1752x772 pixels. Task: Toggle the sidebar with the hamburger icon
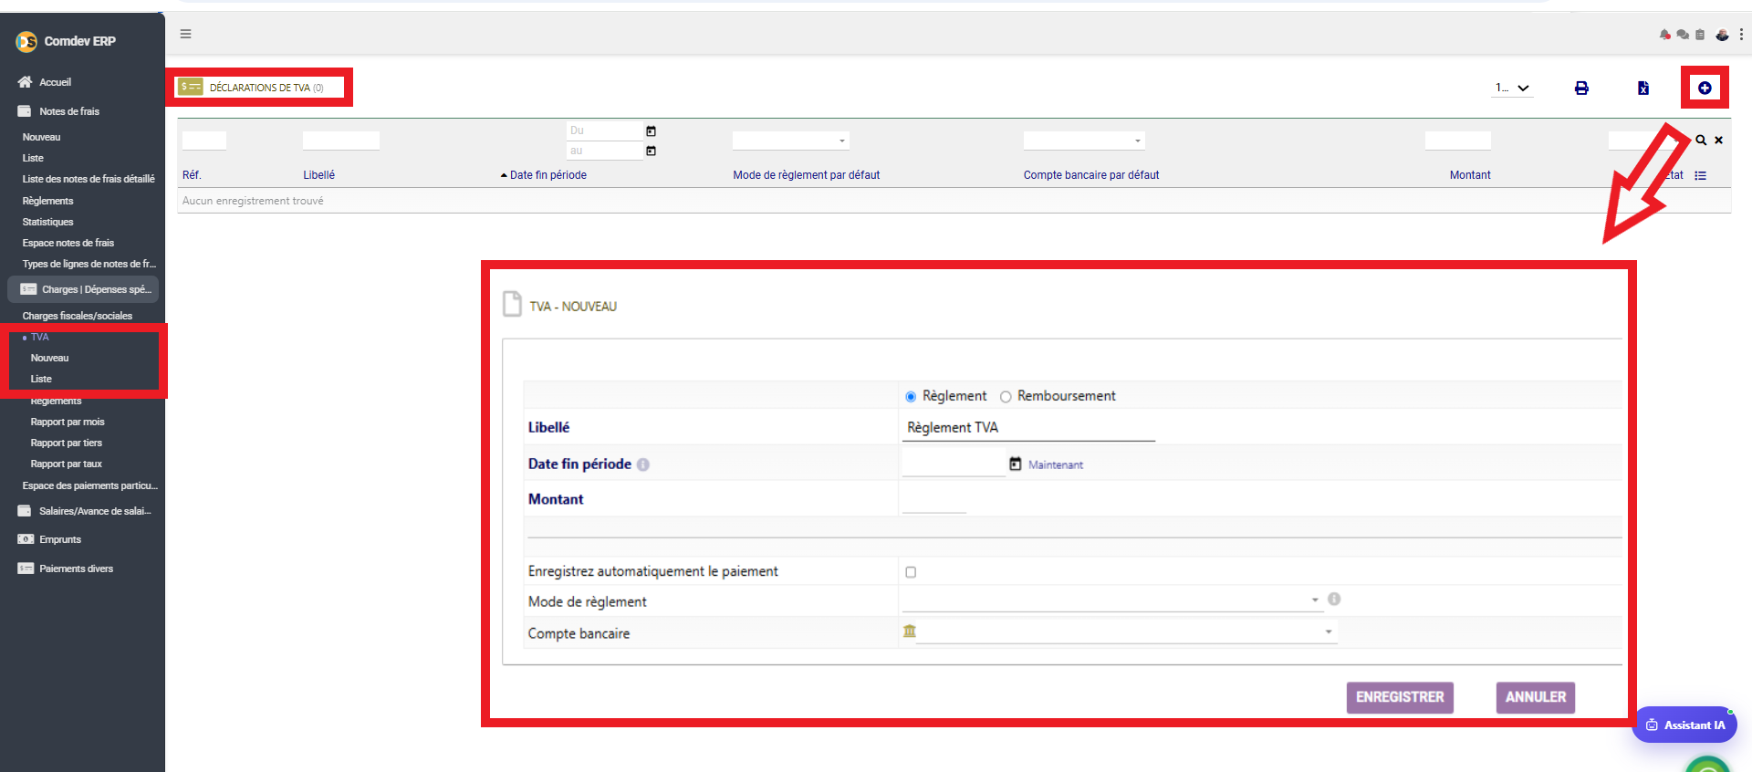pos(185,34)
